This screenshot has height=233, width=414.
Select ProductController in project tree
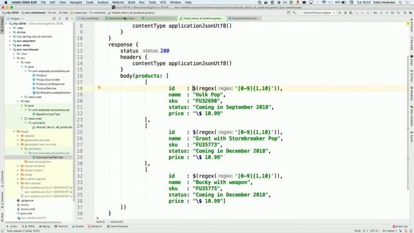48,80
